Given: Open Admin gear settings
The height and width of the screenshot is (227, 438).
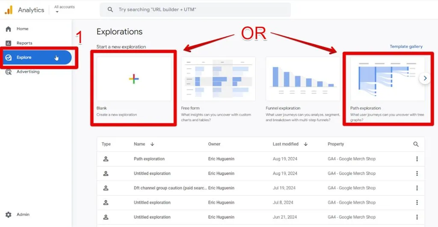Looking at the screenshot, I should point(9,215).
